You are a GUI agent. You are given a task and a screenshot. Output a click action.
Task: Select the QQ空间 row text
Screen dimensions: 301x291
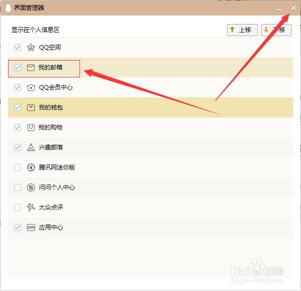pos(50,47)
